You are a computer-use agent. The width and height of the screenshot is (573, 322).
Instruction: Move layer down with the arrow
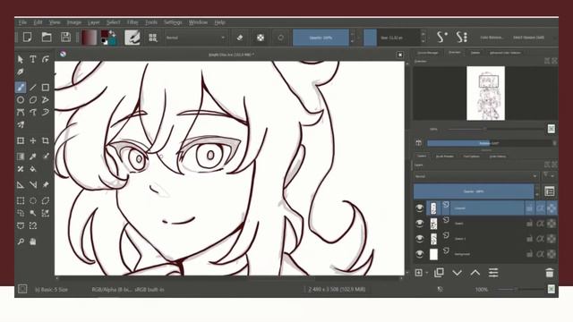click(x=457, y=273)
